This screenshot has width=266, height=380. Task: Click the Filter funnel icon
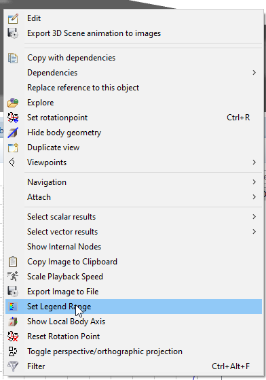(13, 366)
